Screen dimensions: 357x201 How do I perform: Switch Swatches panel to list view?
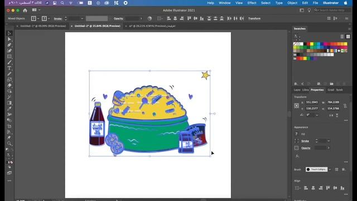(x=342, y=36)
